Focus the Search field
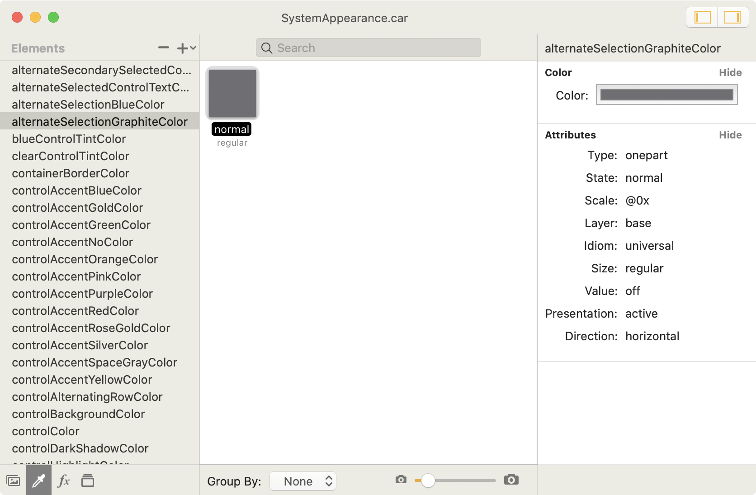The width and height of the screenshot is (756, 495). point(368,48)
